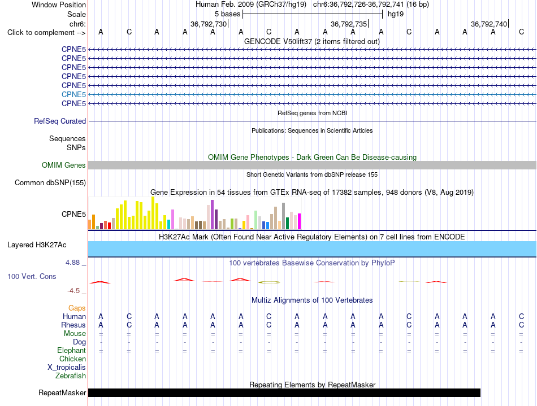This screenshot has height=406, width=537.
Task: Click 'Short Genetic Variants from dbSNP release 155'
Action: click(312, 174)
